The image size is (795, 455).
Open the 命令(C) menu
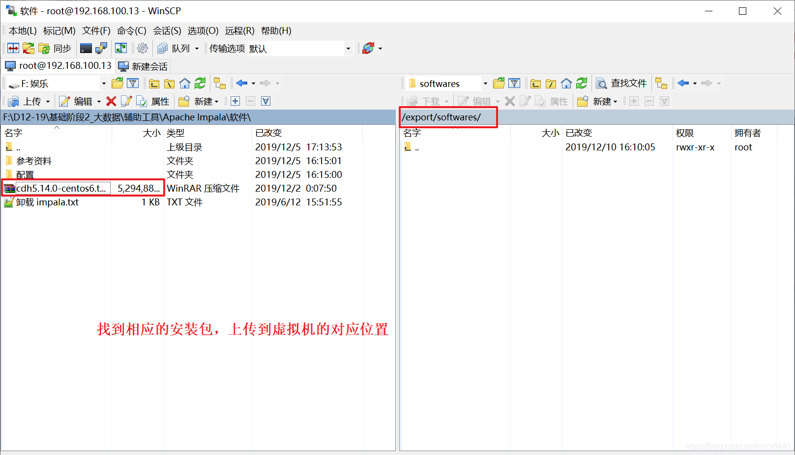click(x=132, y=30)
